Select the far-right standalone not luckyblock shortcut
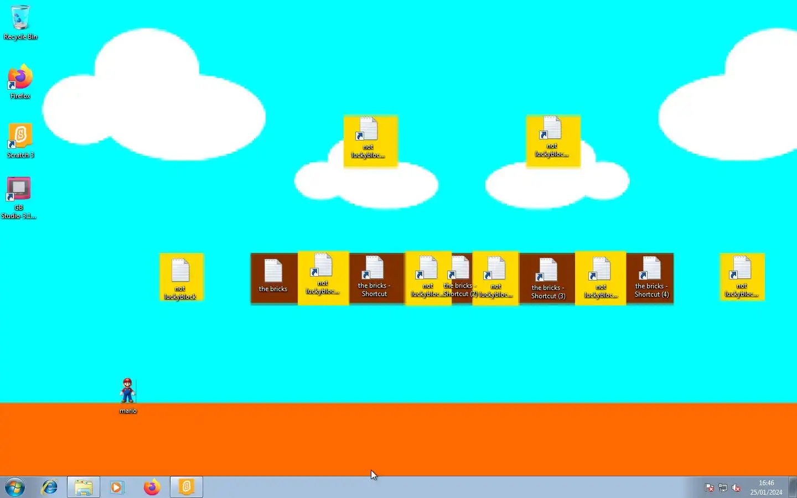This screenshot has height=498, width=797. pos(742,277)
